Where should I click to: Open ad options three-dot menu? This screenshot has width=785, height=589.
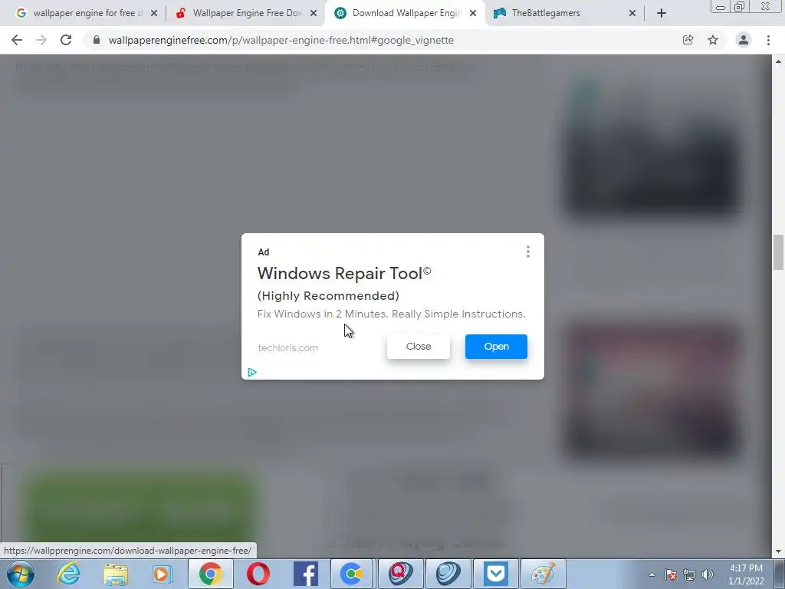pyautogui.click(x=527, y=252)
